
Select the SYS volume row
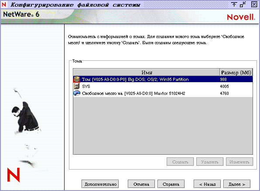point(163,86)
